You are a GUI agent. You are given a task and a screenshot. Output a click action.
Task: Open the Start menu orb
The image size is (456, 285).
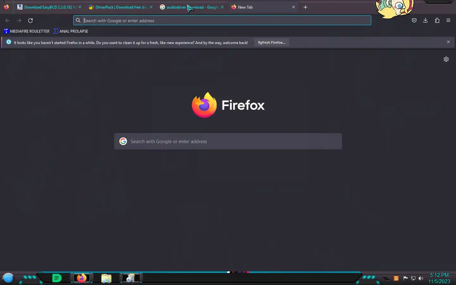coord(8,278)
